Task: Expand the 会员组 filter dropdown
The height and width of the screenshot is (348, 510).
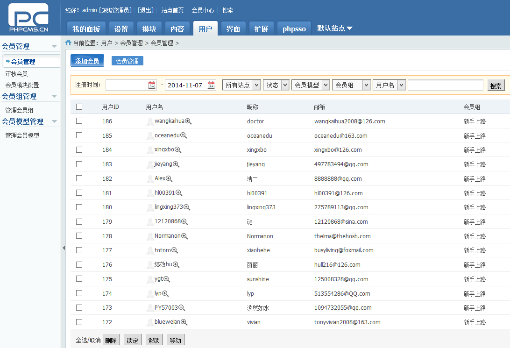Action: point(351,85)
